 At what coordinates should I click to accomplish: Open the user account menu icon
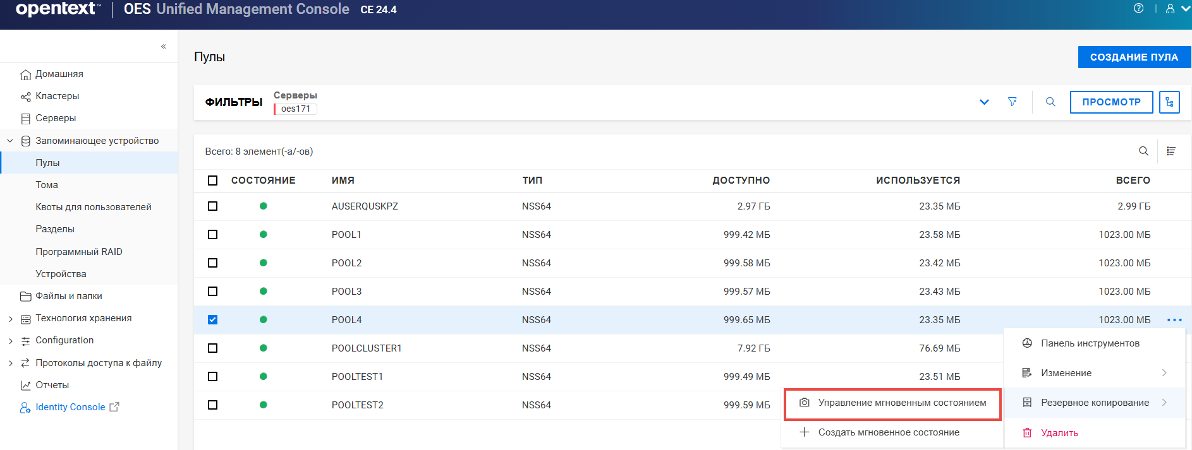(1171, 9)
